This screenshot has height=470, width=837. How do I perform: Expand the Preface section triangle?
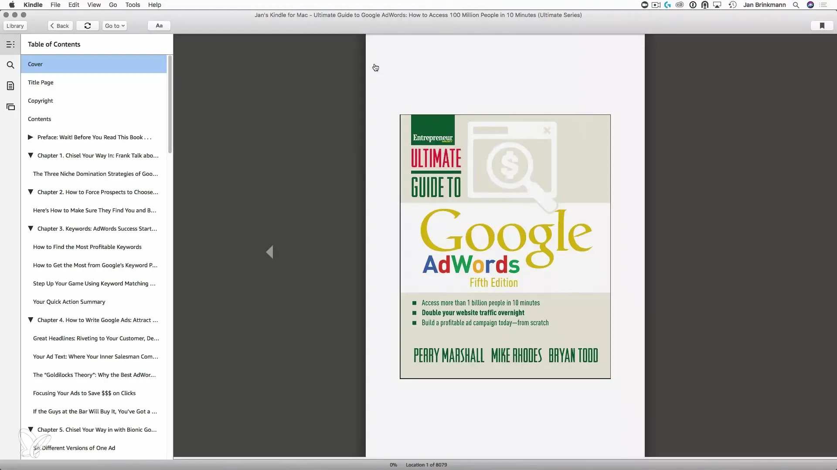(31, 137)
